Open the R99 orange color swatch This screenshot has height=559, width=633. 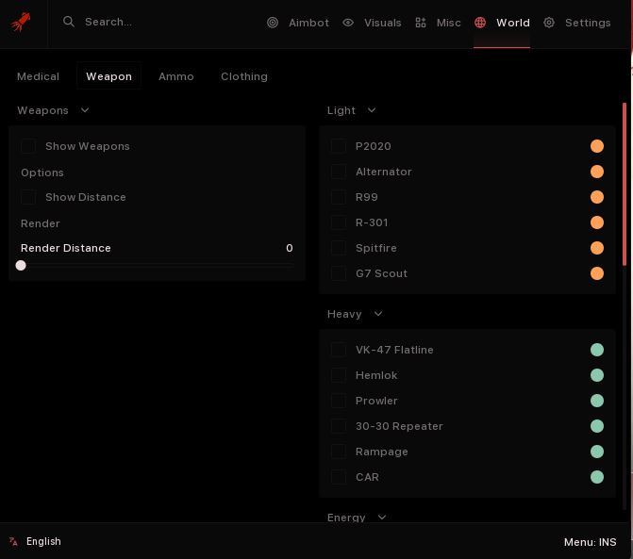(597, 197)
